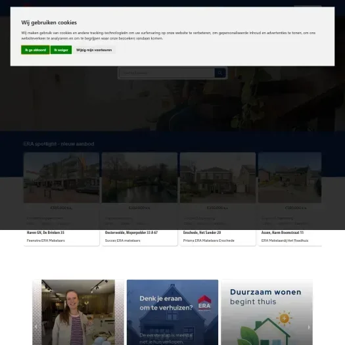Select ERA Makelaardij Het Raadhuis text
This screenshot has height=345, width=345.
[x=285, y=241]
